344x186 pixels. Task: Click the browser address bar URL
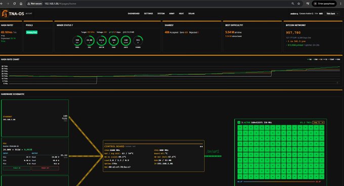click(60, 4)
